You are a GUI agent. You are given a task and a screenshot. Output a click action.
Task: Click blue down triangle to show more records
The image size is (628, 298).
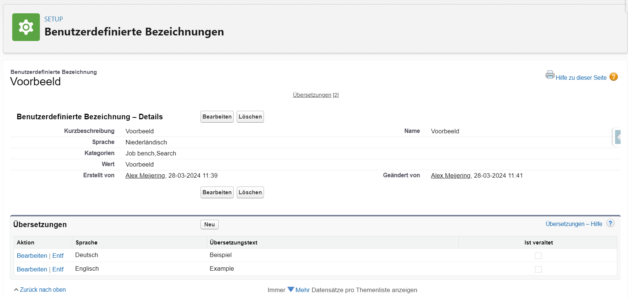pos(291,290)
